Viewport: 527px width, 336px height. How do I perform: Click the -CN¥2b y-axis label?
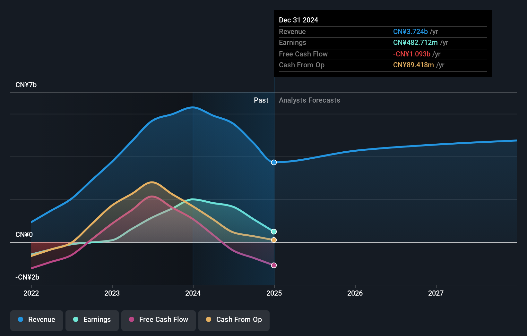27,277
